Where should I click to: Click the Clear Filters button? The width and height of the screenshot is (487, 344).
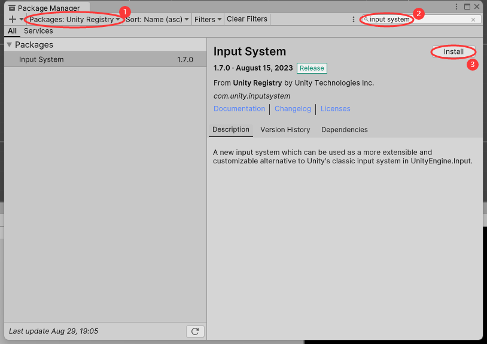pyautogui.click(x=247, y=19)
